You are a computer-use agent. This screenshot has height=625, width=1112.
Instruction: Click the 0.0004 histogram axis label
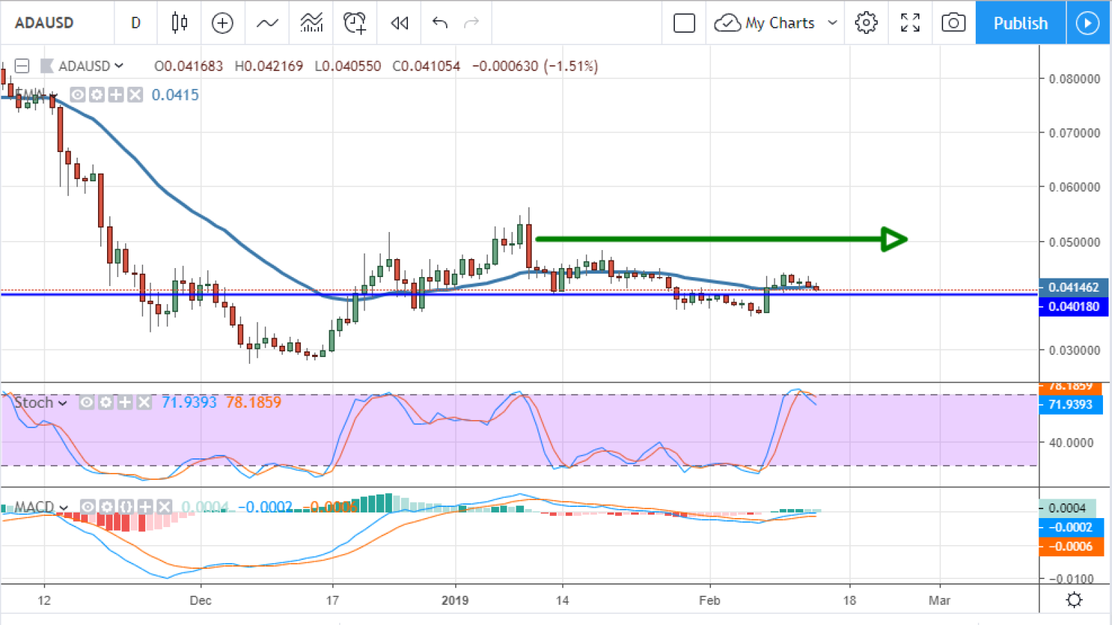[1067, 508]
